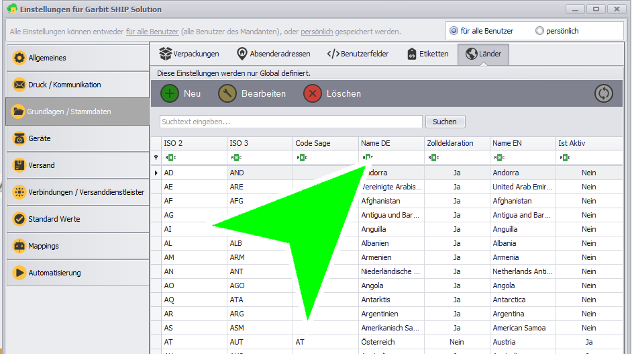Click the Suchen button
This screenshot has height=354, width=632.
(445, 122)
